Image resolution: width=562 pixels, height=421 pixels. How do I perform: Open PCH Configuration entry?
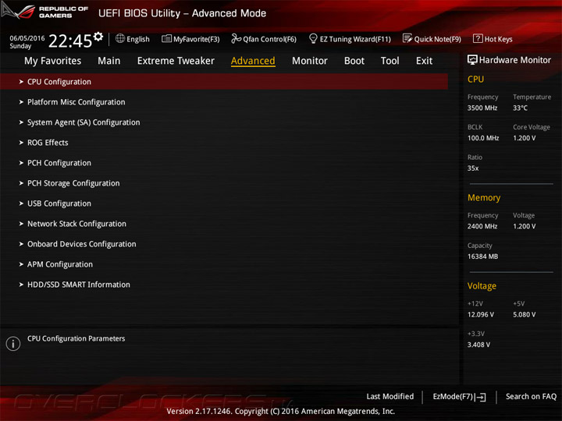(x=59, y=163)
